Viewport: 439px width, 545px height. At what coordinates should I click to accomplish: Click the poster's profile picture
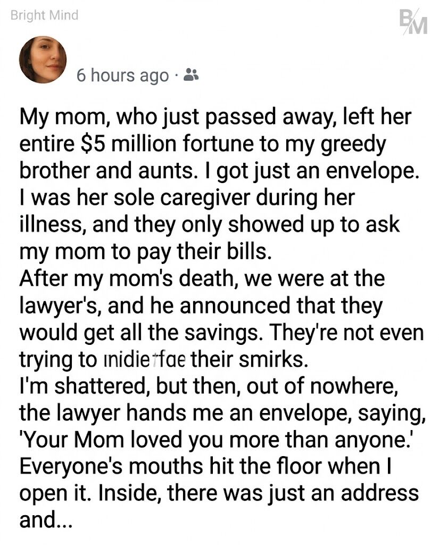coord(43,60)
